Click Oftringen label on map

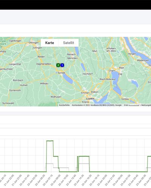tap(34, 43)
